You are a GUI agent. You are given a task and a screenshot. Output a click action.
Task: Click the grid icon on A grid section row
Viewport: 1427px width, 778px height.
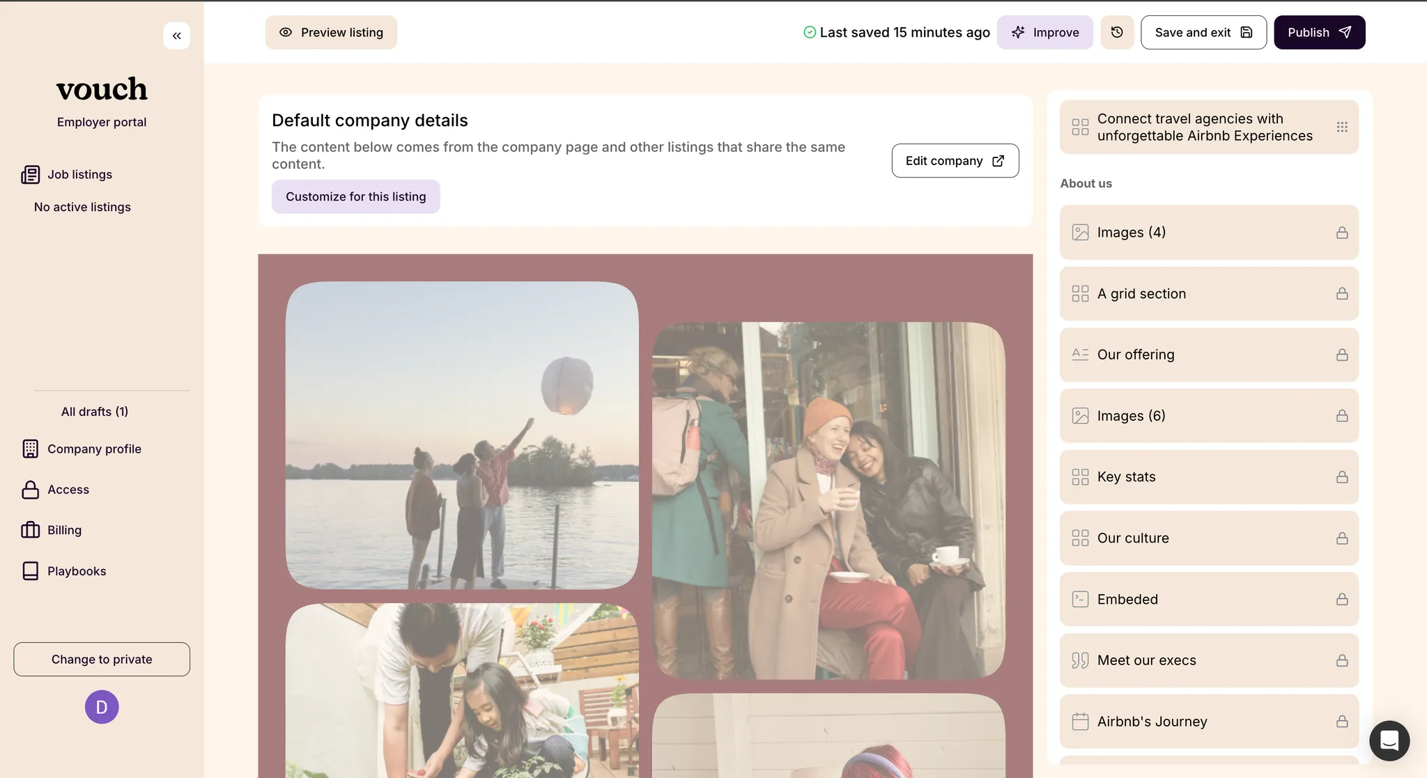(x=1080, y=294)
